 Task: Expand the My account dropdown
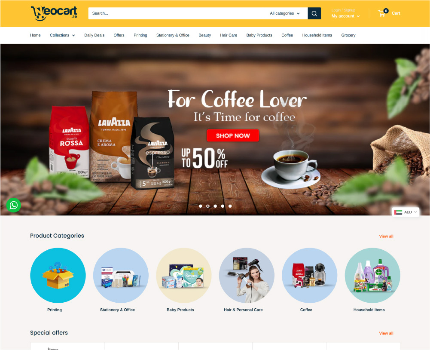tap(345, 16)
